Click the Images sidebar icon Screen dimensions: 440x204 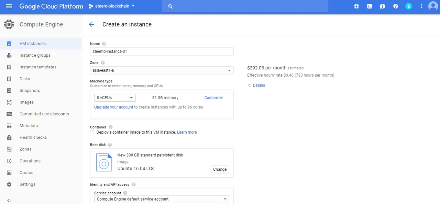(9, 102)
